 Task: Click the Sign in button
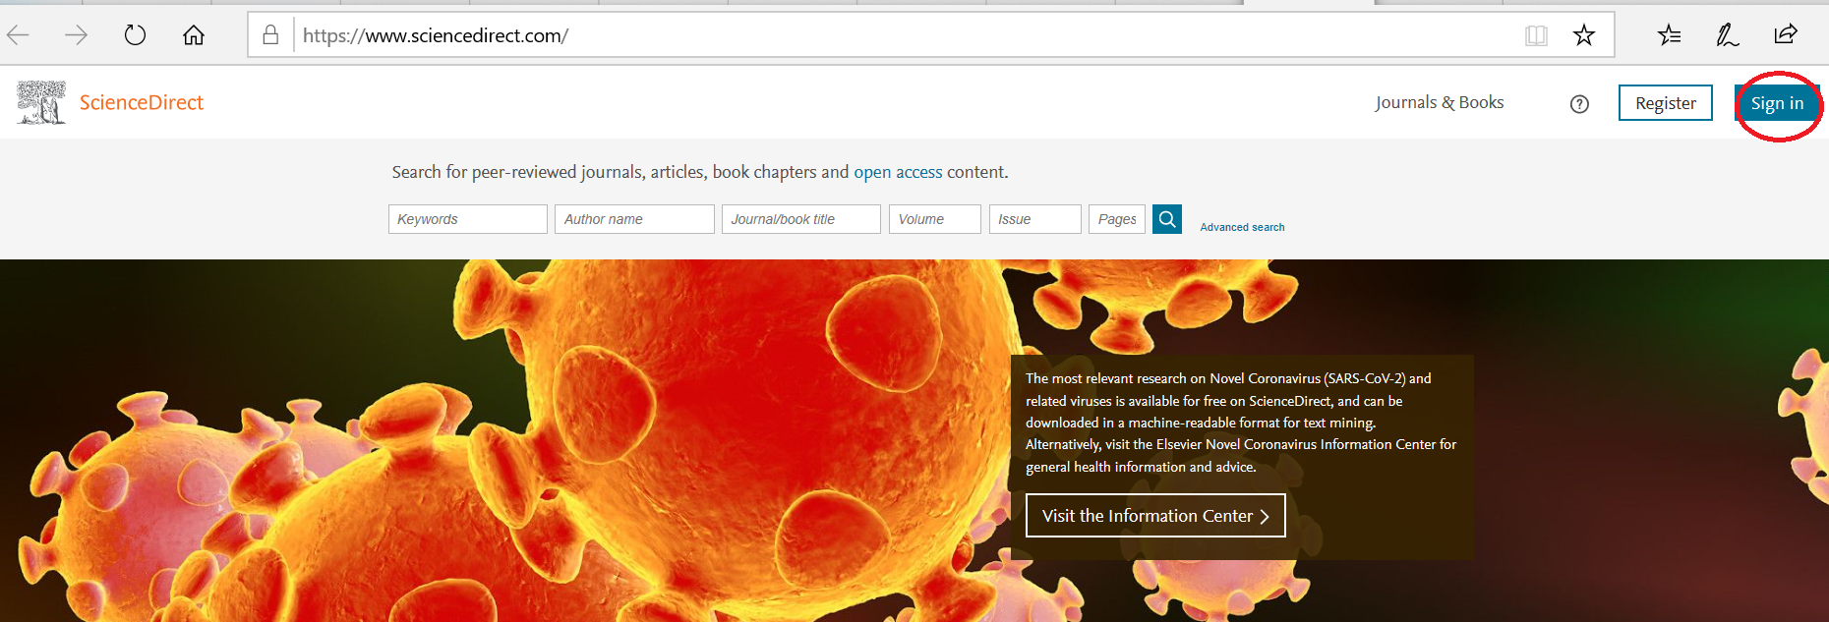1777,103
